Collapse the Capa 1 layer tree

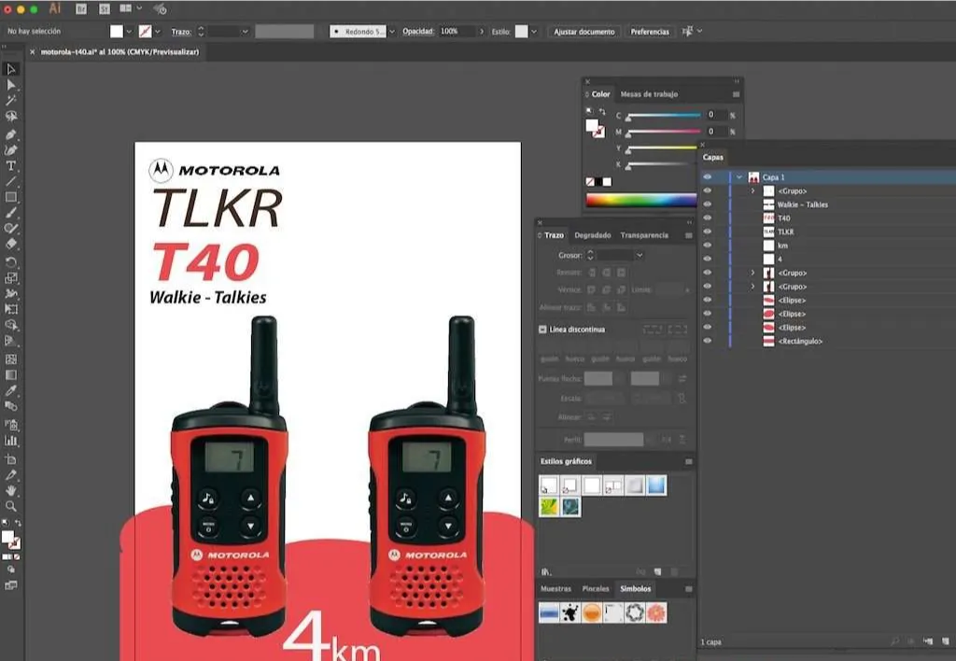(x=739, y=176)
